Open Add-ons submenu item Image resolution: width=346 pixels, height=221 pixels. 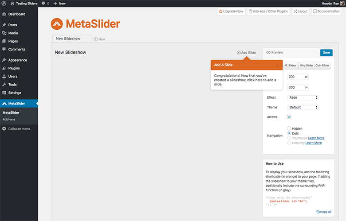[9, 120]
